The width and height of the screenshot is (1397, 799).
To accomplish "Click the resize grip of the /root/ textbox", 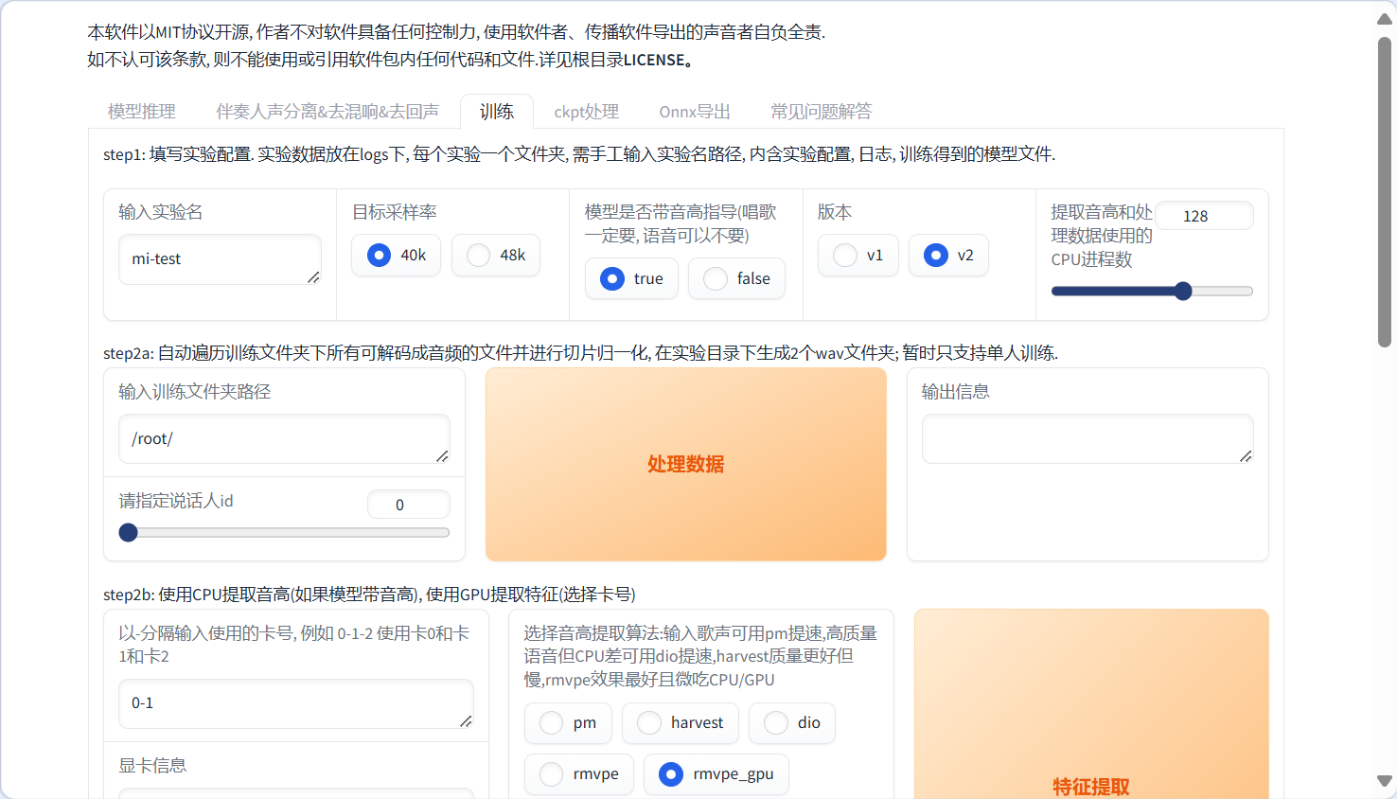I will click(x=442, y=456).
